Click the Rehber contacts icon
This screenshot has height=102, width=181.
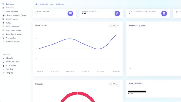tap(3, 23)
